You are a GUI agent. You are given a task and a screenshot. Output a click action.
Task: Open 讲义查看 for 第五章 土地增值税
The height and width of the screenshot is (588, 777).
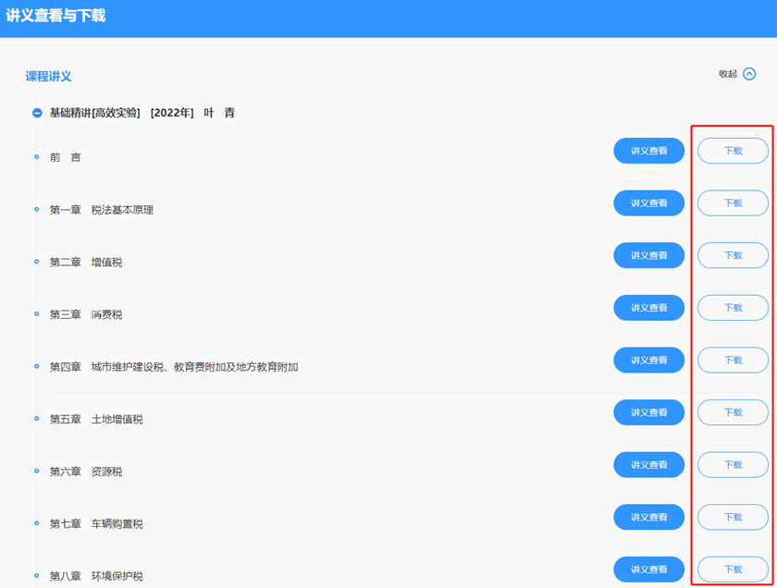click(648, 412)
